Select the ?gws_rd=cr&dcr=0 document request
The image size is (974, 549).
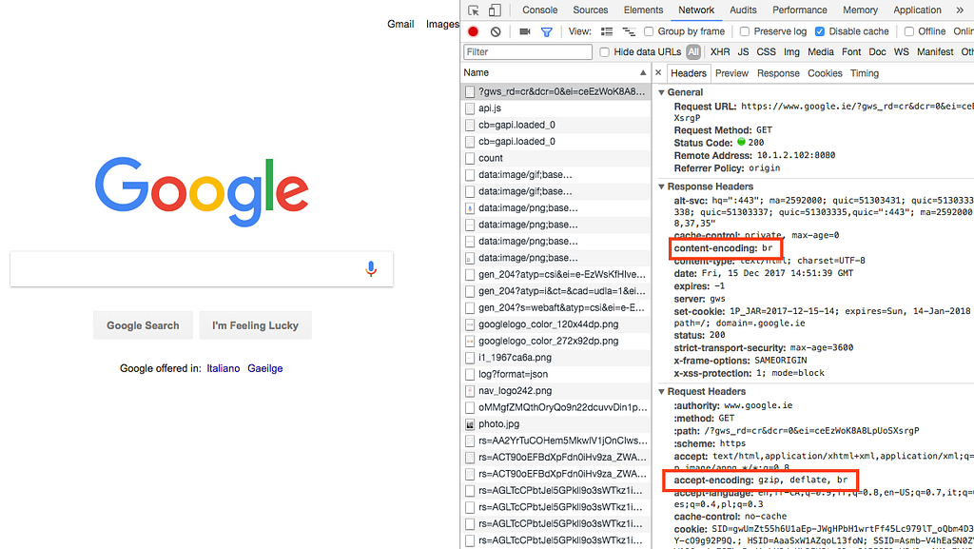[555, 91]
